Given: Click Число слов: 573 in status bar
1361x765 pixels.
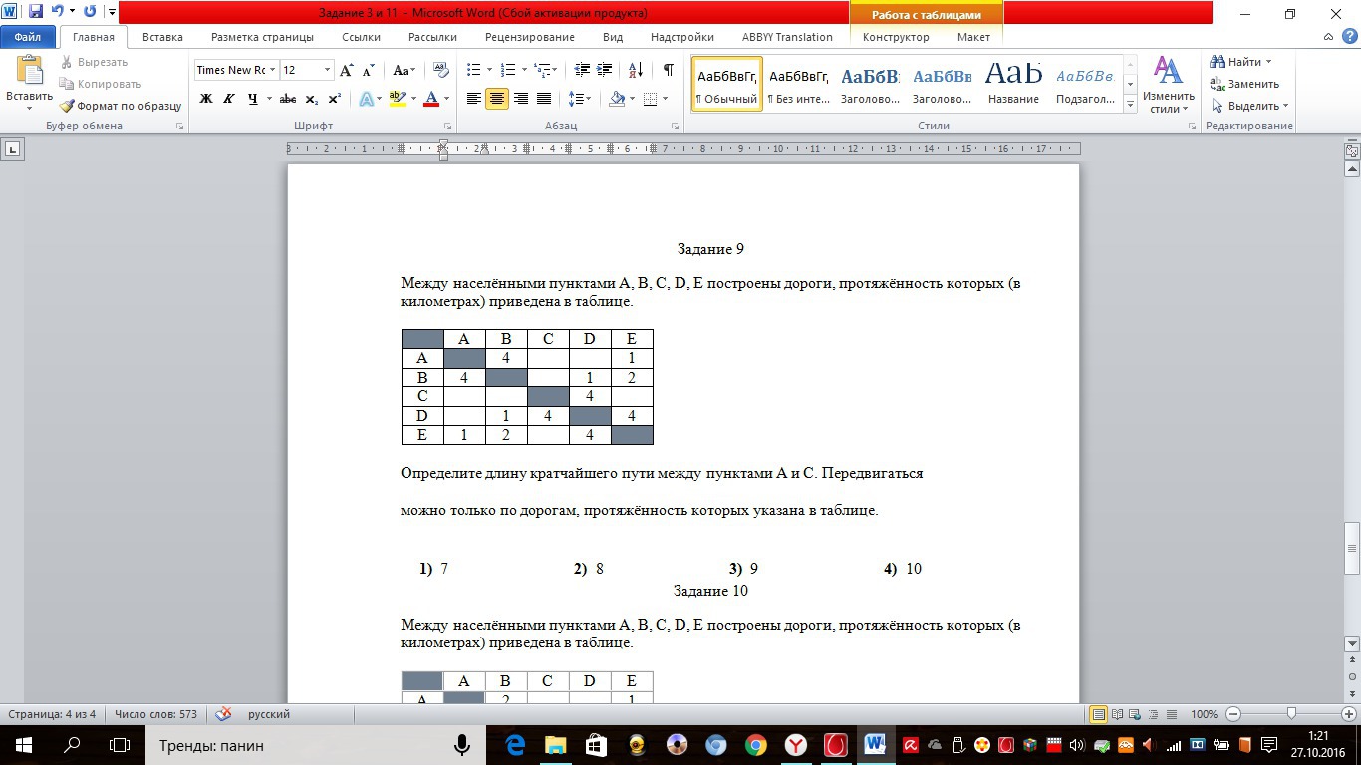Looking at the screenshot, I should click(x=157, y=714).
